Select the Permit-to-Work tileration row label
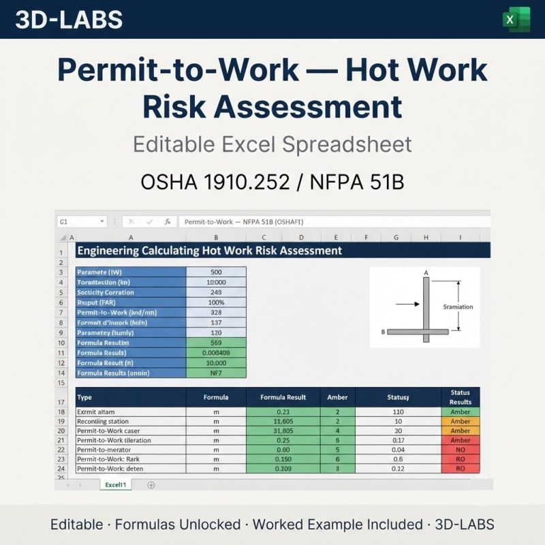The width and height of the screenshot is (545, 545). 131,440
